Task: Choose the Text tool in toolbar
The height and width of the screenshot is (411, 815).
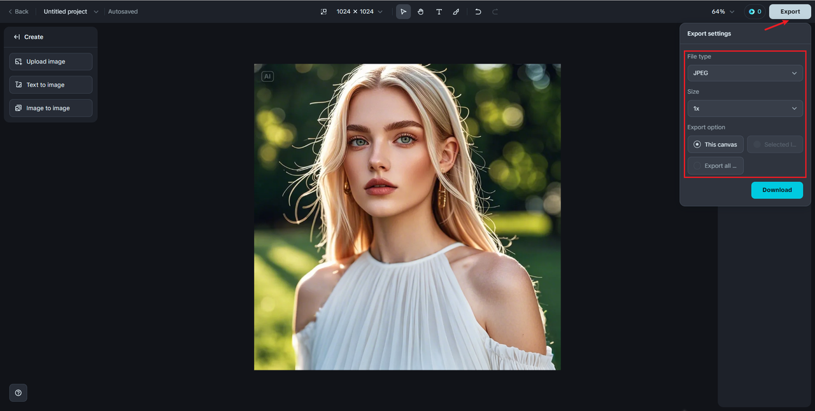Action: [439, 11]
